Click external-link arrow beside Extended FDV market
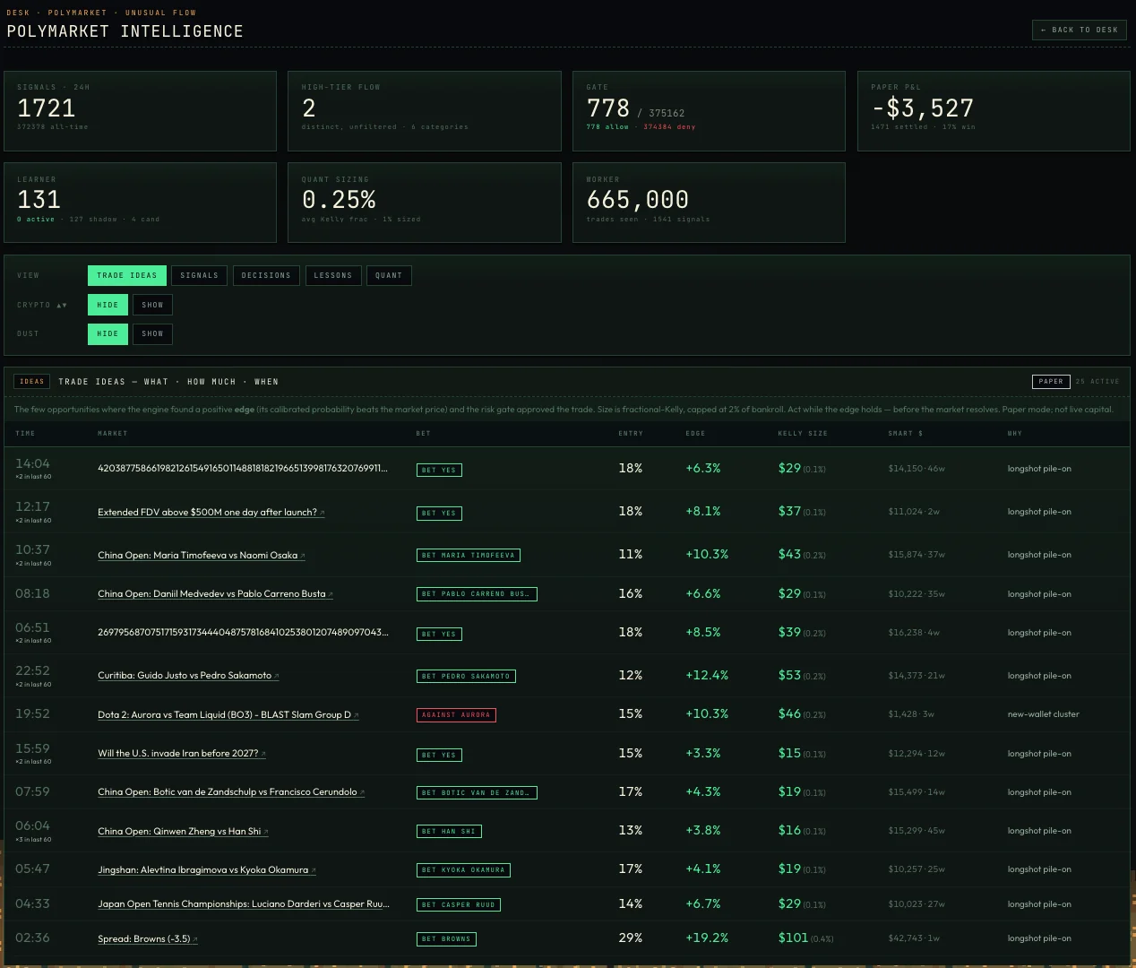This screenshot has height=968, width=1136. (323, 513)
